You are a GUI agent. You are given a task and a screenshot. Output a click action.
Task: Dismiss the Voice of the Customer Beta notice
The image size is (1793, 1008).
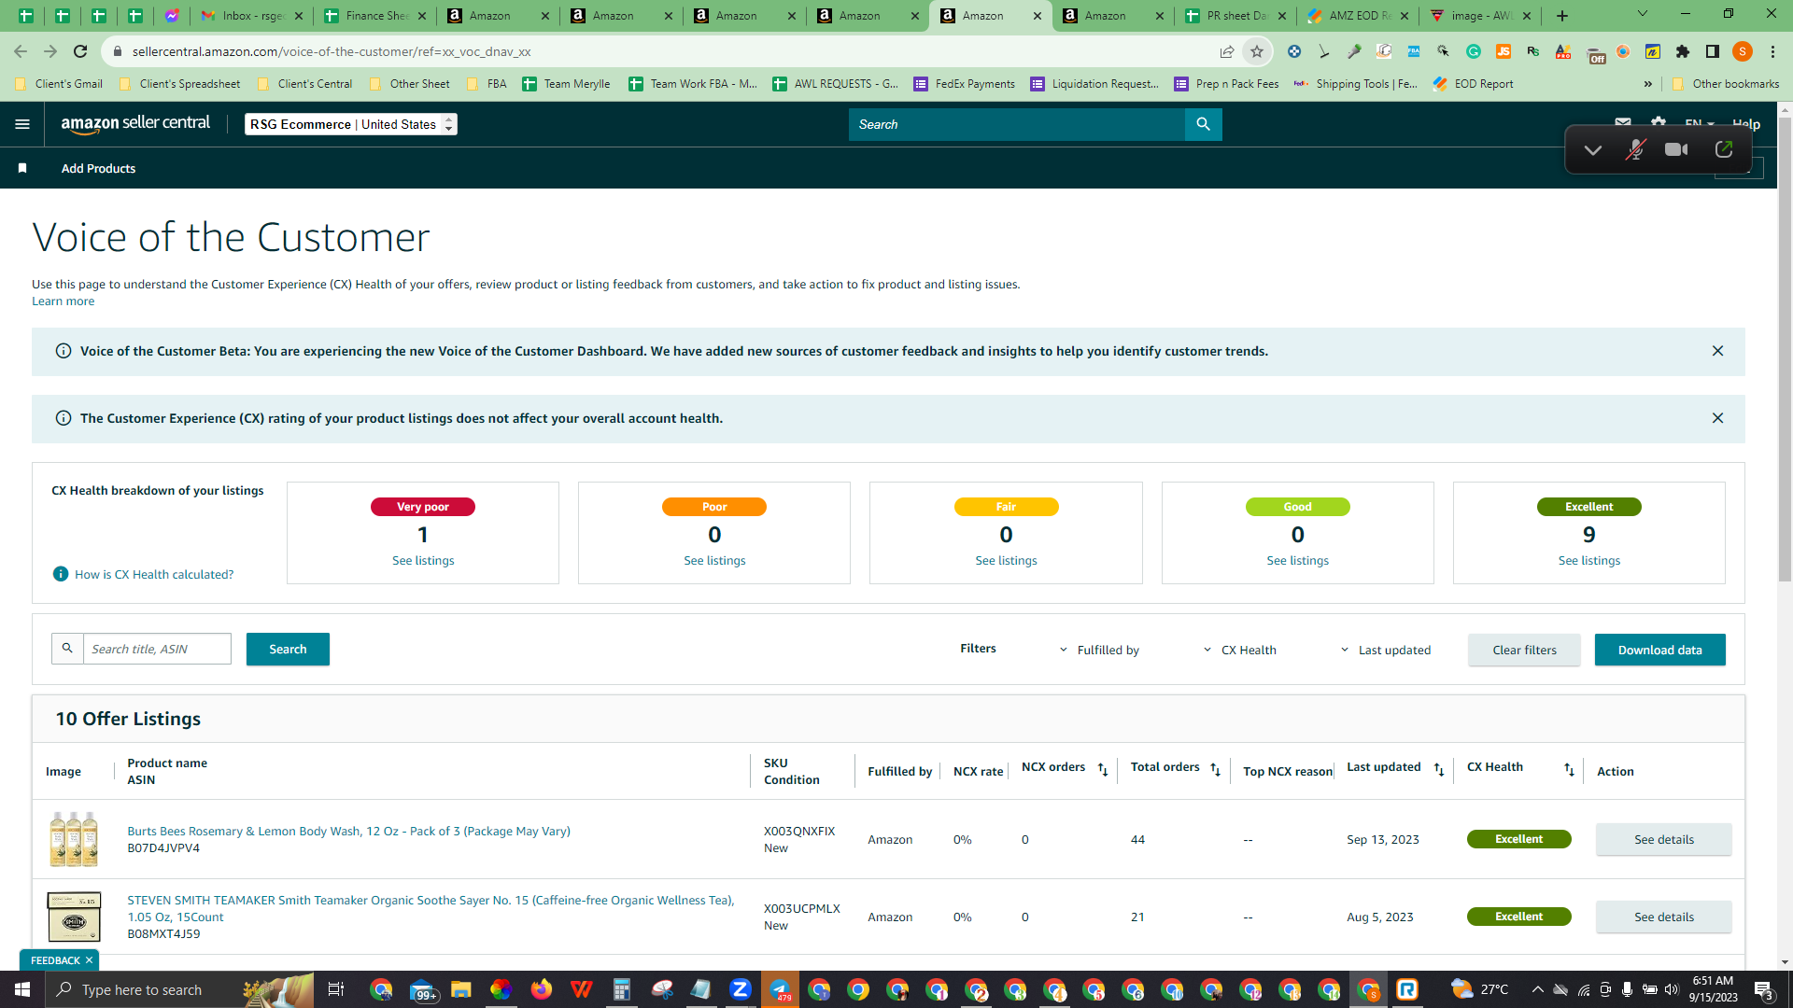coord(1717,351)
